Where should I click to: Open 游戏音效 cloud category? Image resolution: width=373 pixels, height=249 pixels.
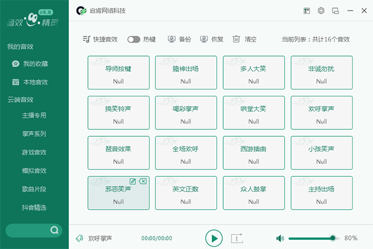34,153
